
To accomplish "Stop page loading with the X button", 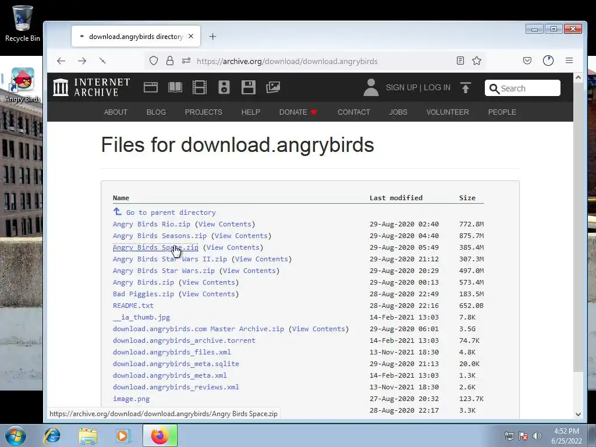I will coord(102,61).
